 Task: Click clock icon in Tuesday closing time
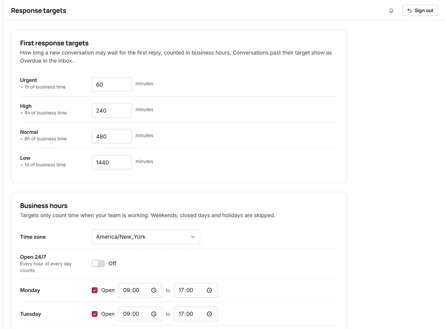[x=210, y=314]
